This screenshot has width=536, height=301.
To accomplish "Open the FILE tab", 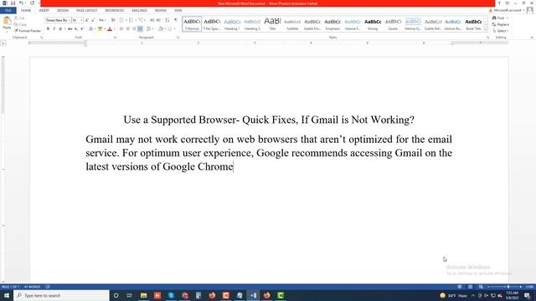I will point(8,11).
